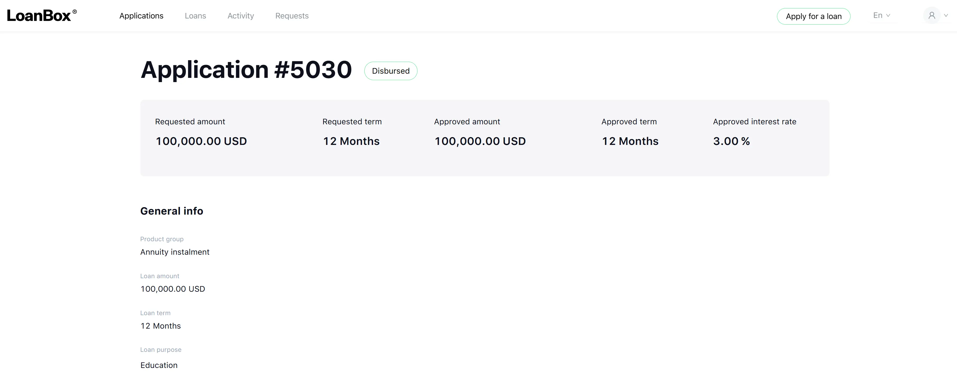The height and width of the screenshot is (374, 957).
Task: Switch to the Loans tab
Action: coord(196,16)
